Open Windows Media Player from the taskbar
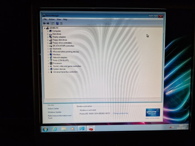 [x=72, y=129]
